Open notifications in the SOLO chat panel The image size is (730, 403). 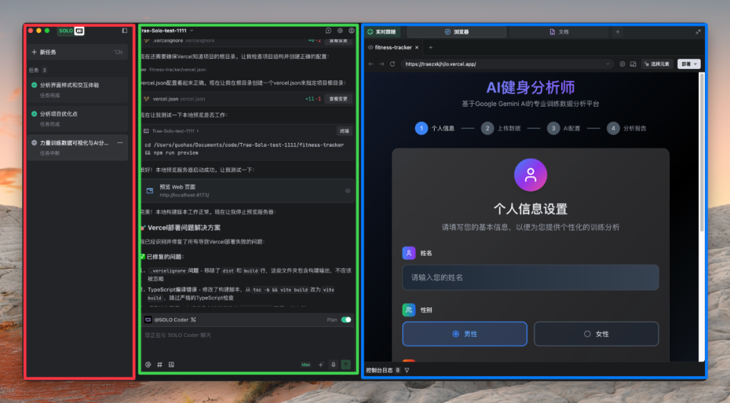point(329,30)
